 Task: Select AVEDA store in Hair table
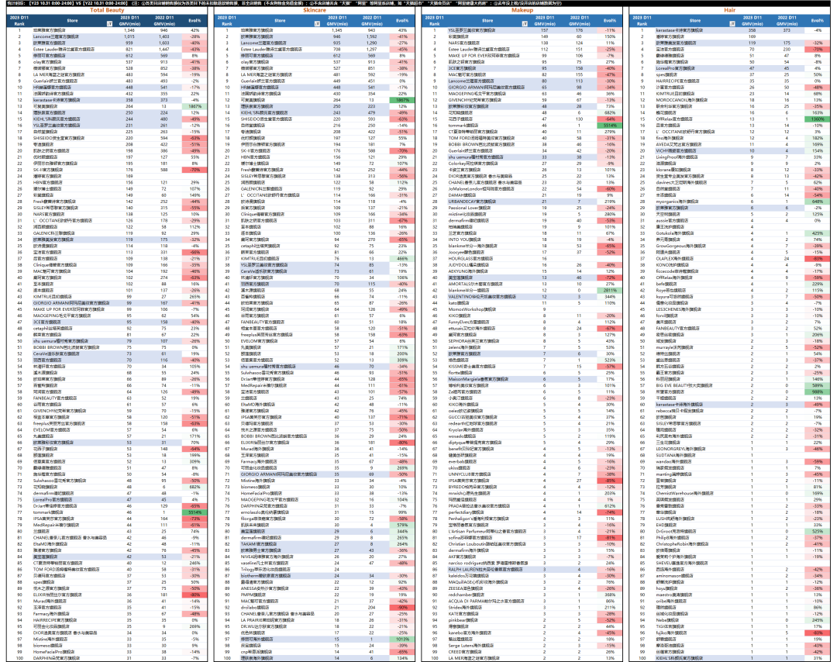(678, 144)
